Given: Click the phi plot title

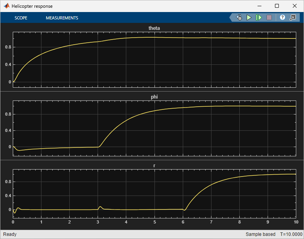Looking at the screenshot, I should tap(154, 97).
